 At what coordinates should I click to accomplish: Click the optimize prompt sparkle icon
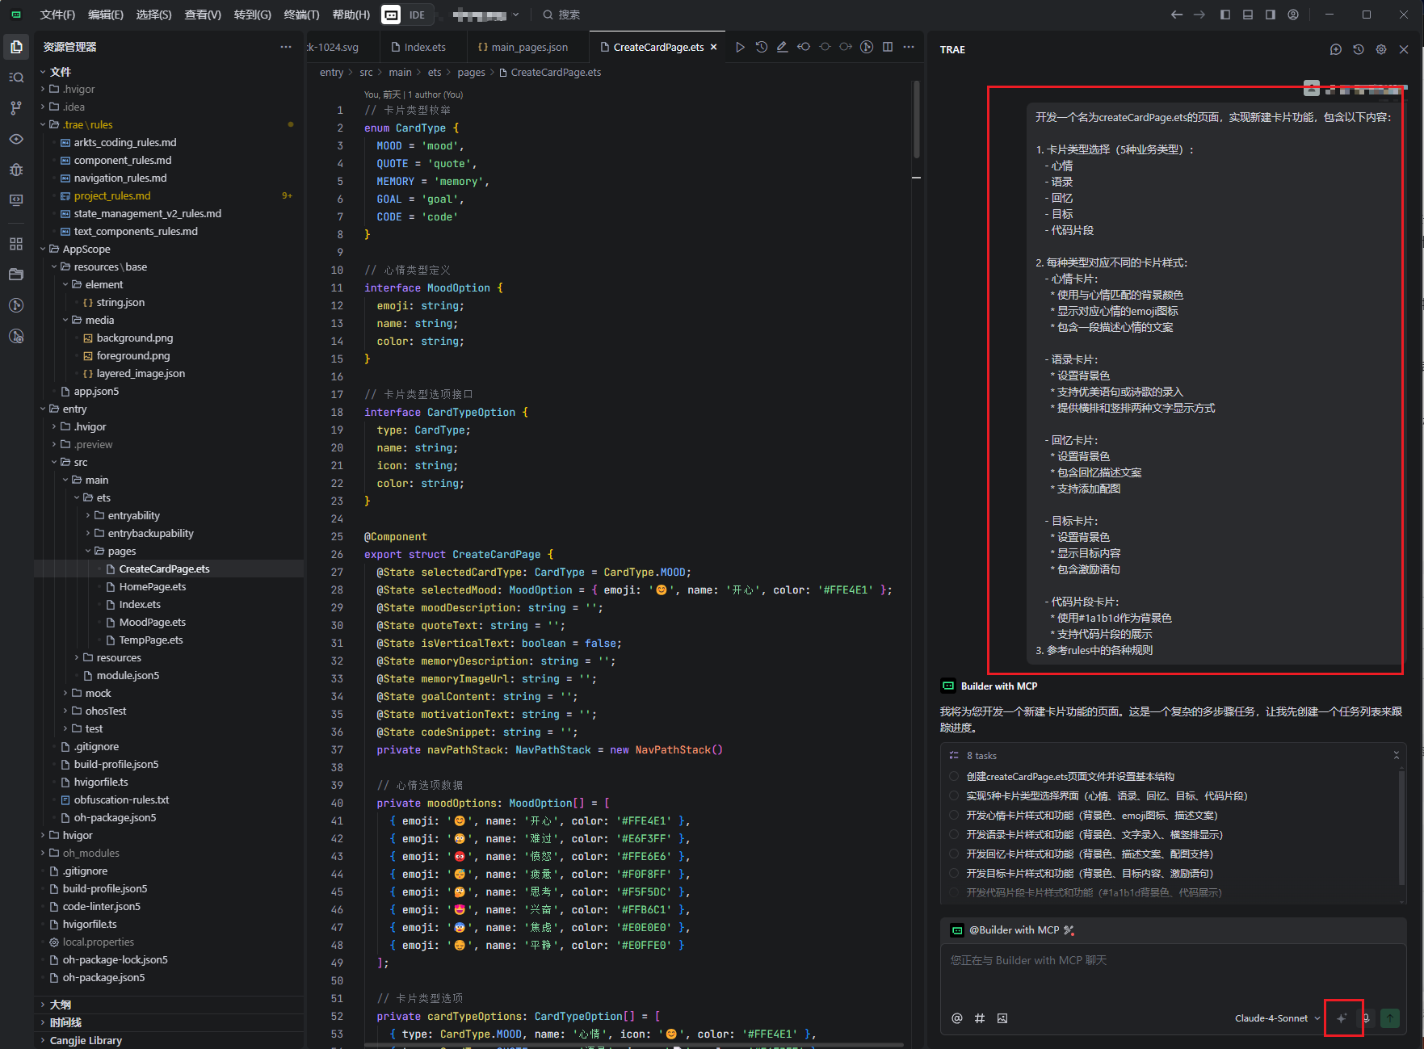click(x=1342, y=1018)
